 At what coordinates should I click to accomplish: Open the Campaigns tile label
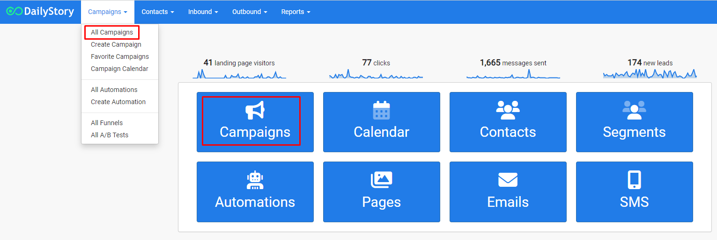[255, 132]
